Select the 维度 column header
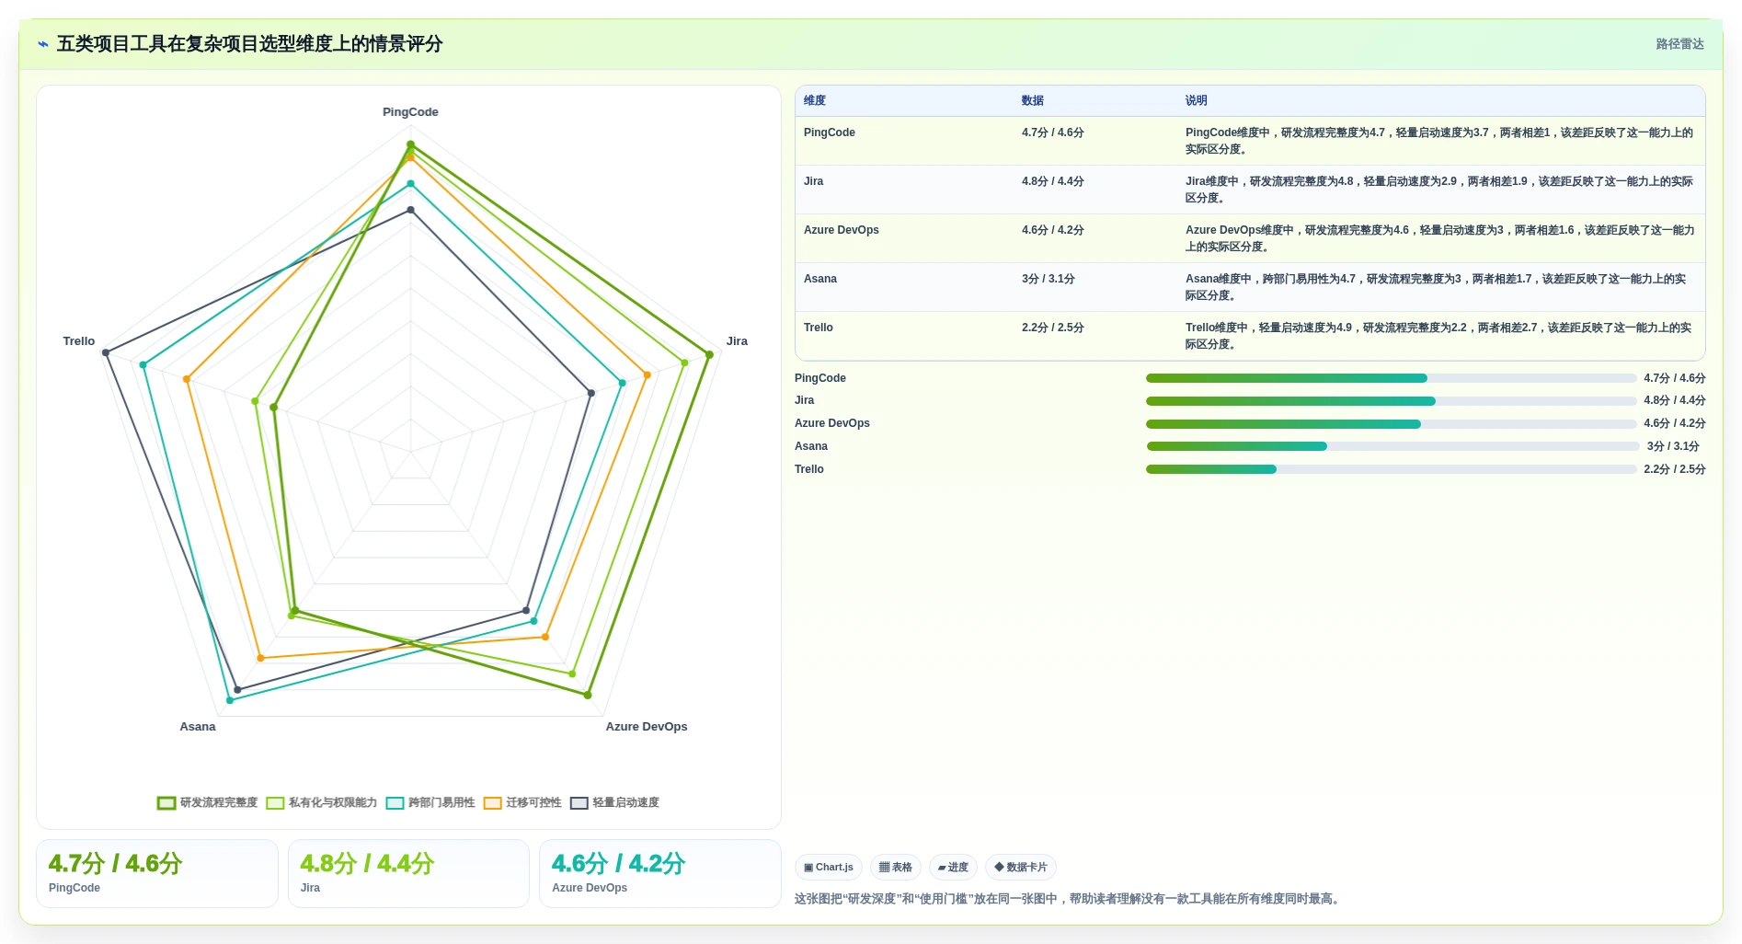The width and height of the screenshot is (1742, 944). 815,100
